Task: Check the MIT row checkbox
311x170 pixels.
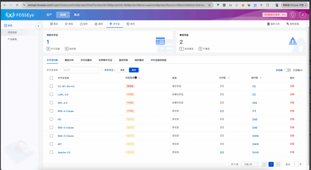Action: click(x=52, y=144)
